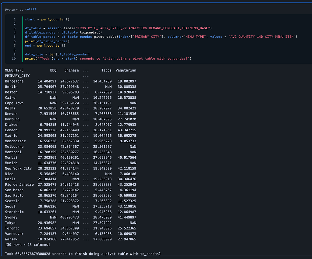Screen dimensions: 312x259
Task: Click the Barcelona row label
Action: (14, 81)
